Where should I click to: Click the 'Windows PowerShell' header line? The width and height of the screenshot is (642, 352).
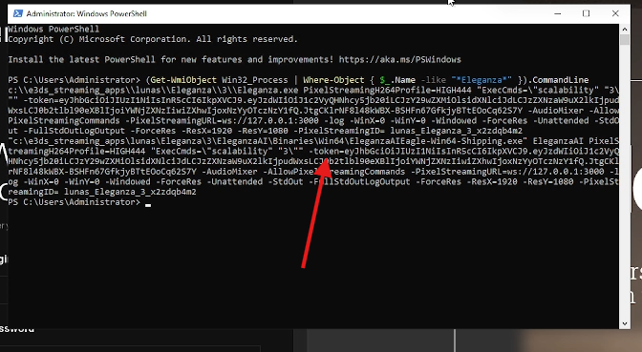click(53, 29)
